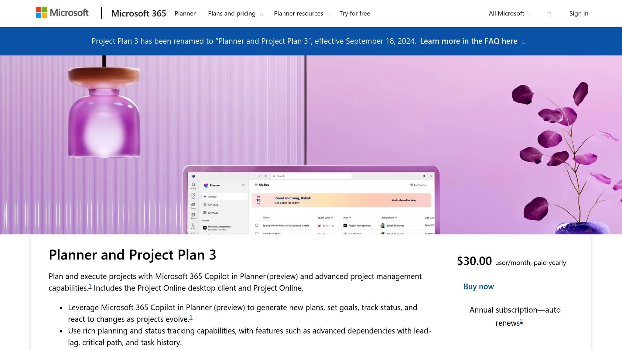Open the 'Plans and pricing' menu
This screenshot has height=350, width=622.
pyautogui.click(x=231, y=13)
